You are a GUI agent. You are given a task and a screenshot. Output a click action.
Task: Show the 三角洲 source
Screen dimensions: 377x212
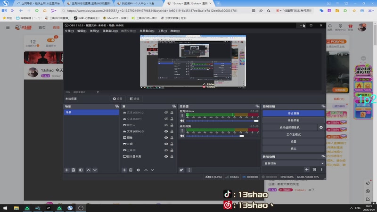(x=166, y=150)
